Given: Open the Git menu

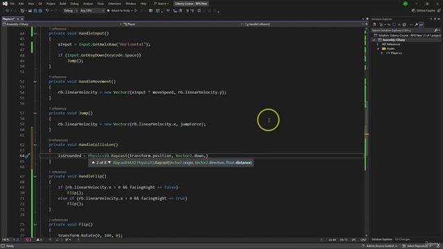Looking at the screenshot, I should click(40, 3).
